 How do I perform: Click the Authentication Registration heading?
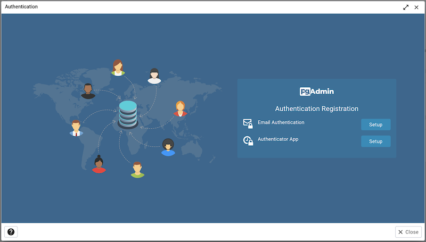click(316, 109)
